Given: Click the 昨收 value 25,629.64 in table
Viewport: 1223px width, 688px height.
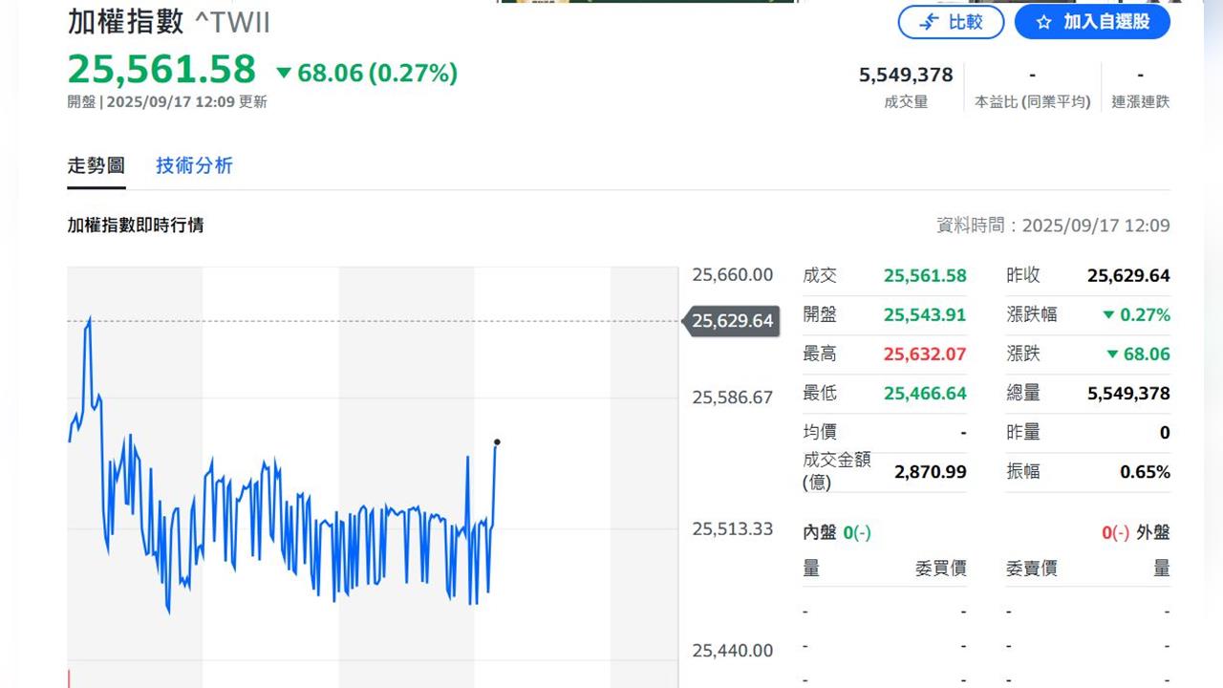Looking at the screenshot, I should pyautogui.click(x=1128, y=275).
